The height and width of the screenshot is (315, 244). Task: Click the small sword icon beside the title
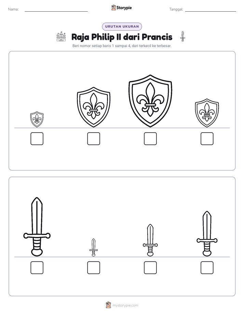click(182, 36)
